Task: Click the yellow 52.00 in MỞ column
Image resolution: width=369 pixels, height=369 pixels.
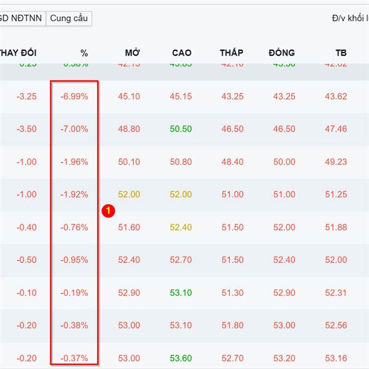Action: click(x=129, y=194)
